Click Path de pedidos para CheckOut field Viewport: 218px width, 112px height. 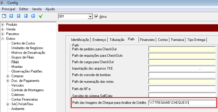coord(182,49)
